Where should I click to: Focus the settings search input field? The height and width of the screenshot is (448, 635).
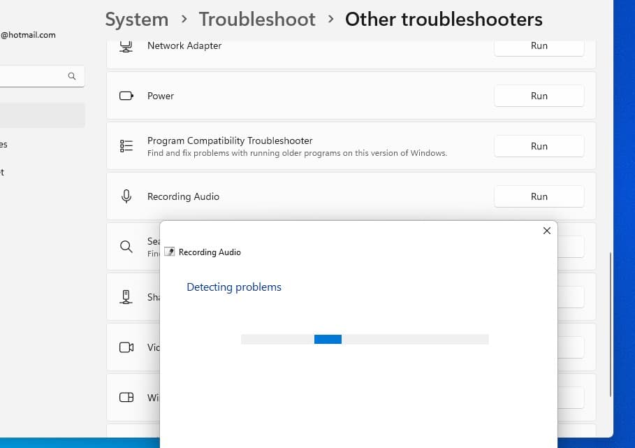coord(35,76)
